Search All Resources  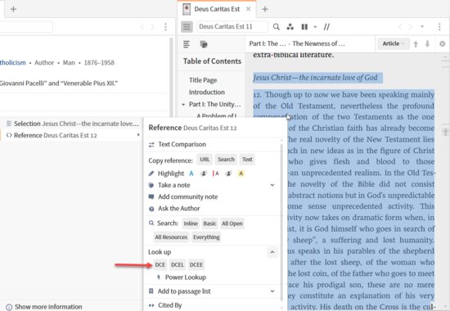point(171,237)
